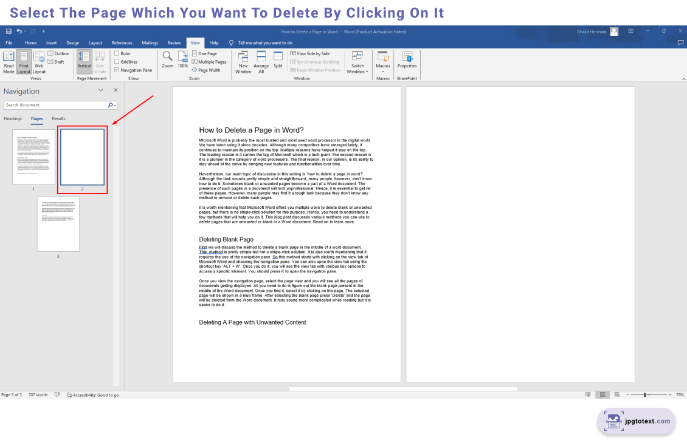Image resolution: width=687 pixels, height=440 pixels.
Task: Open the Zoom dialog magnifier
Action: [167, 60]
